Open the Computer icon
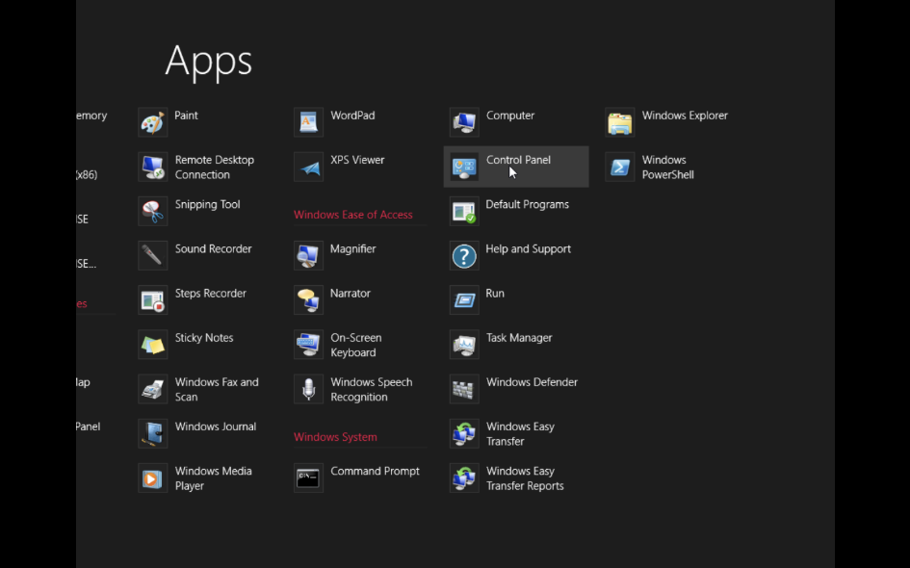 [464, 122]
